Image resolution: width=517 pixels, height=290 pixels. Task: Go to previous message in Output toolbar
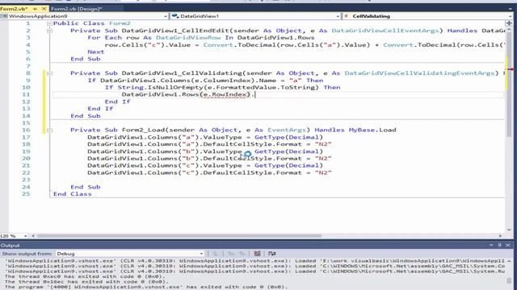tap(231, 254)
